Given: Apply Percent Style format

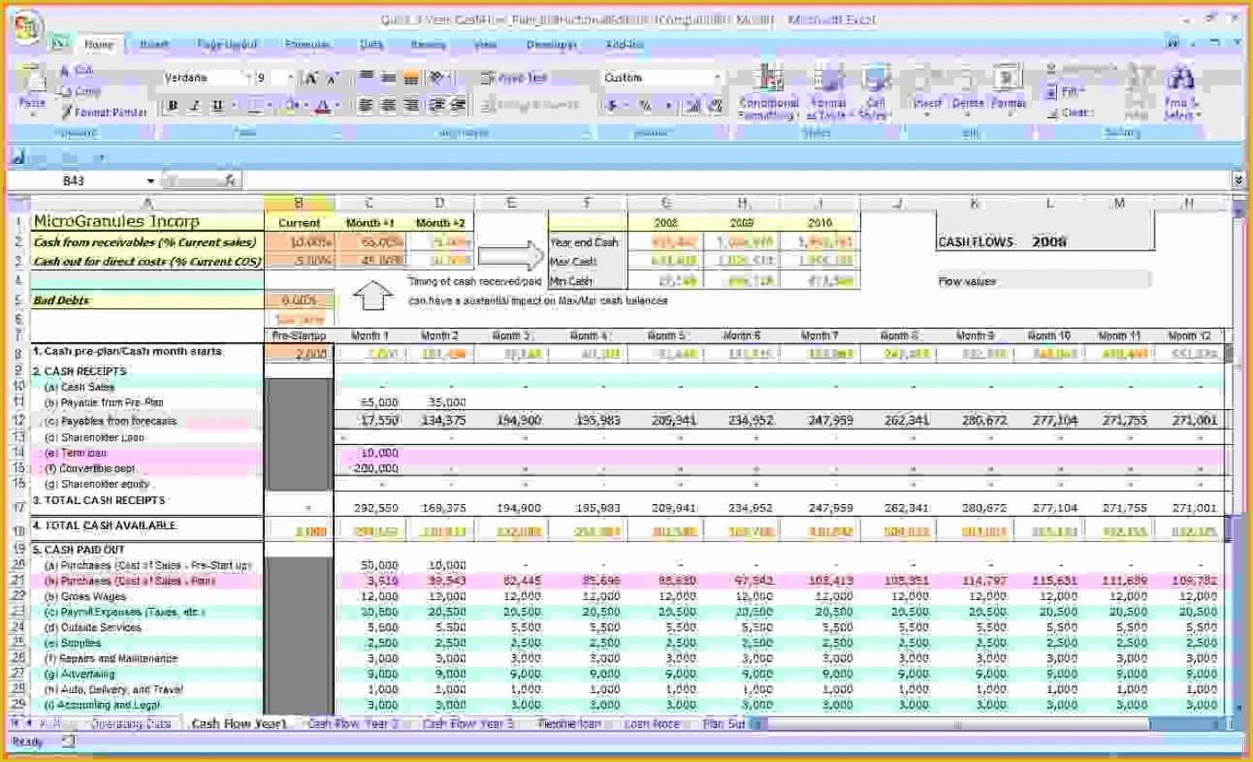Looking at the screenshot, I should point(644,106).
